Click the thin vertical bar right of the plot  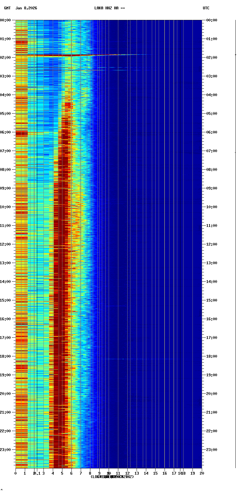point(235,243)
